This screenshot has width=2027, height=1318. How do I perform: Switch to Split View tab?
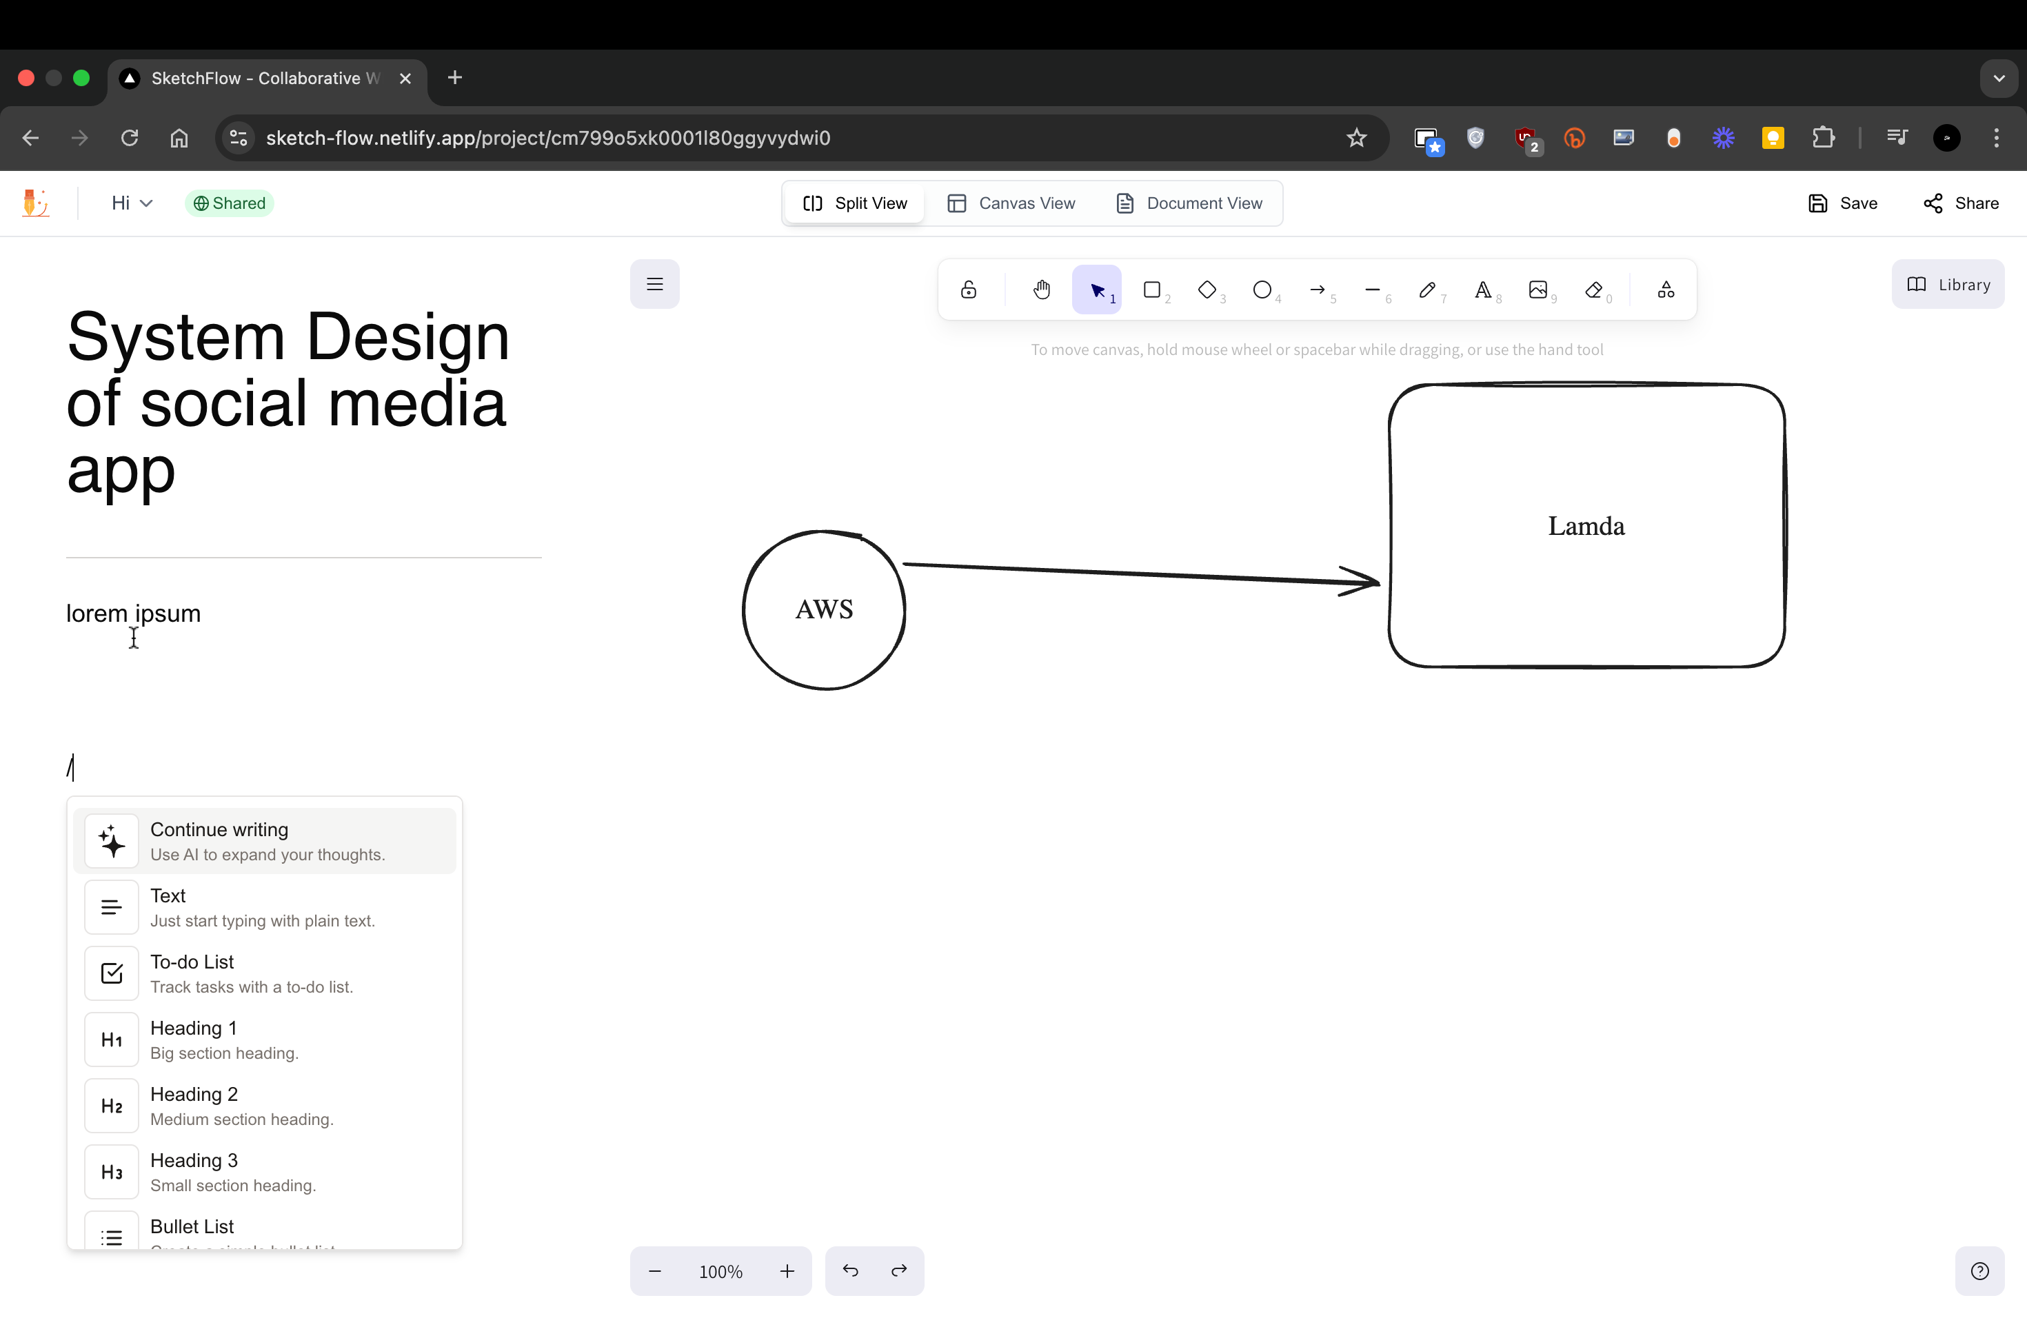[855, 203]
